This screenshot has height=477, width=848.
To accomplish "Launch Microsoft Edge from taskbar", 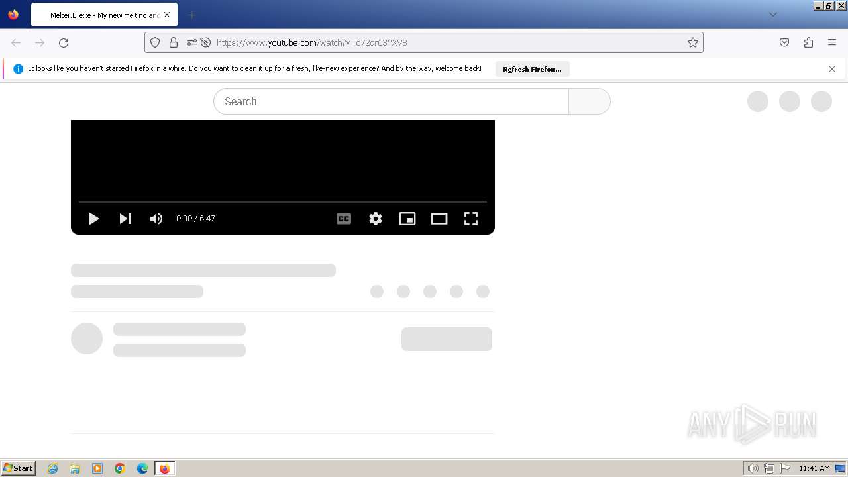I will pos(142,468).
